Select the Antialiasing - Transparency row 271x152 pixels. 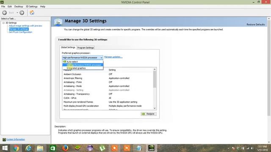(x=108, y=94)
